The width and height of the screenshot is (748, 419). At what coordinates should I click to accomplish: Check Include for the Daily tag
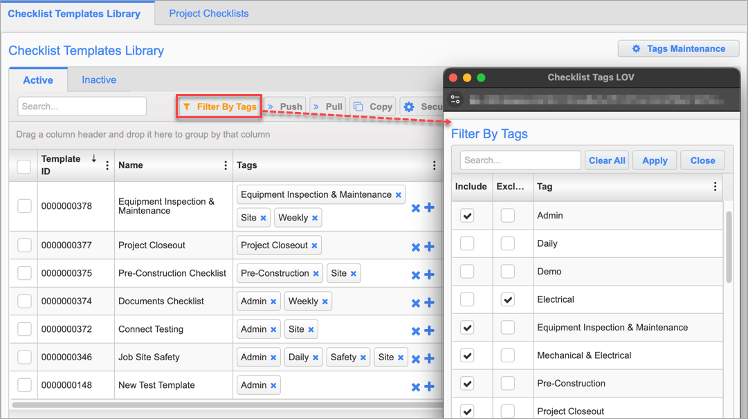[467, 243]
